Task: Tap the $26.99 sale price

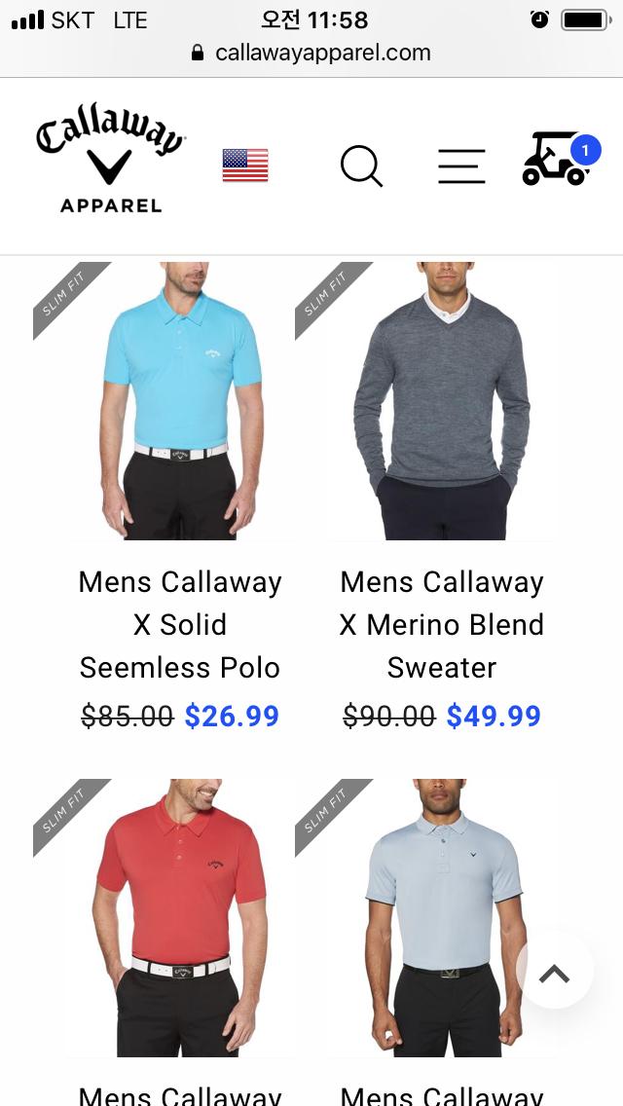Action: 232,716
